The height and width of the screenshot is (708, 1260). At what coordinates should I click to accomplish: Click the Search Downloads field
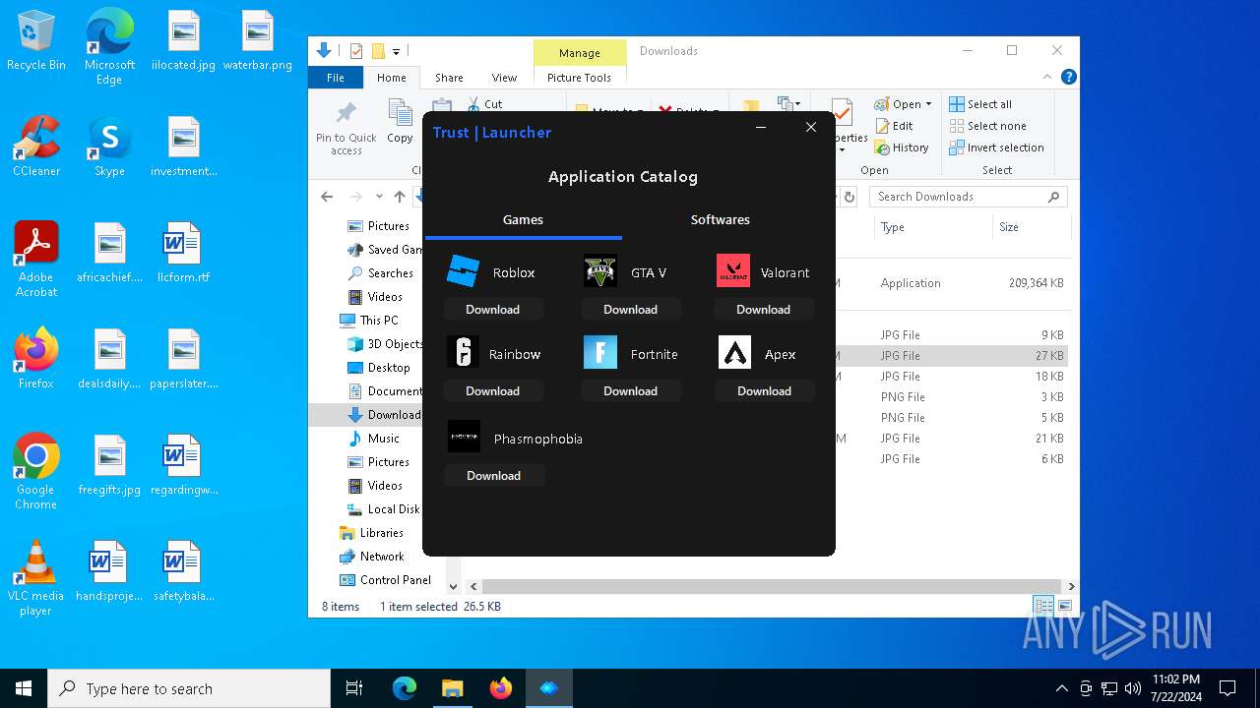coord(968,197)
